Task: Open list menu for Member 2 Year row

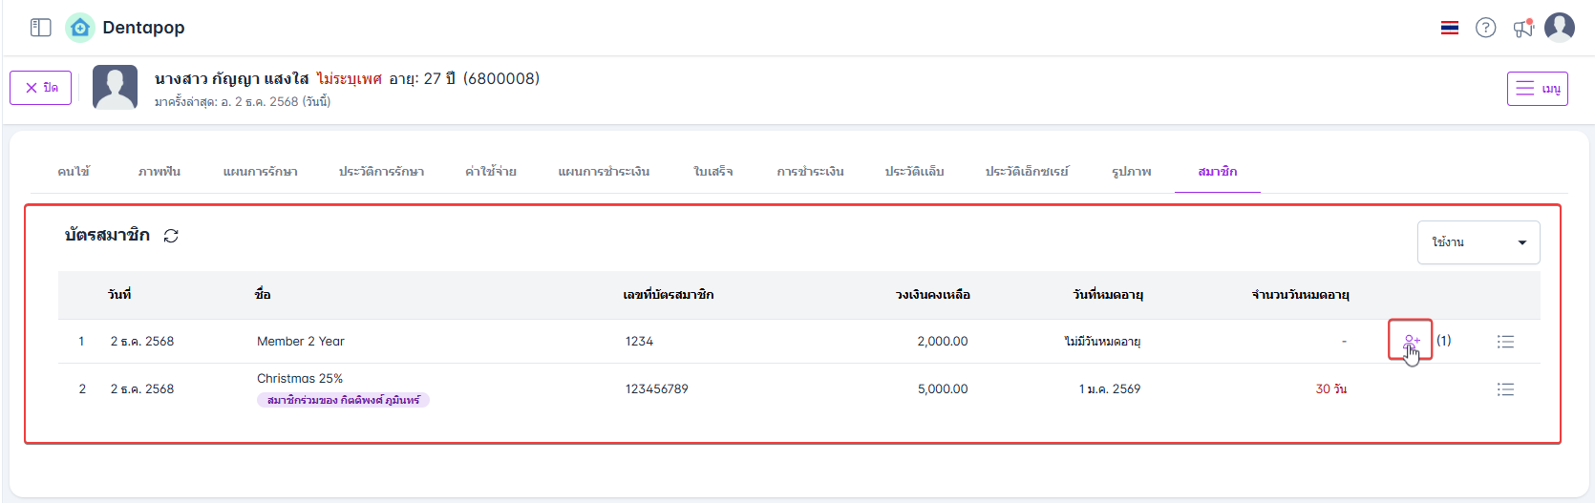Action: click(x=1505, y=342)
